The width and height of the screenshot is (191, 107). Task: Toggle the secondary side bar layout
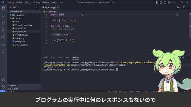[165, 2]
